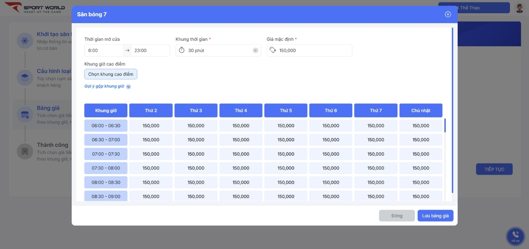Click Chọn khung cao điểm button
Image resolution: width=529 pixels, height=249 pixels.
click(x=111, y=74)
